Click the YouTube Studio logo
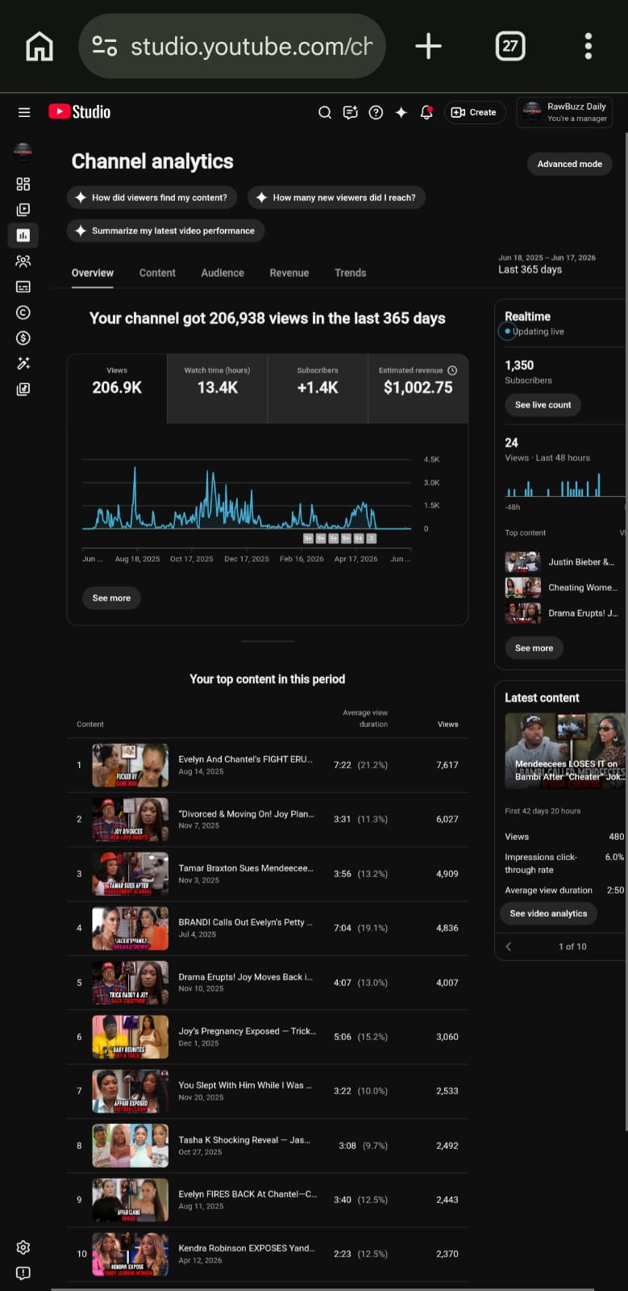The image size is (628, 1291). point(79,112)
